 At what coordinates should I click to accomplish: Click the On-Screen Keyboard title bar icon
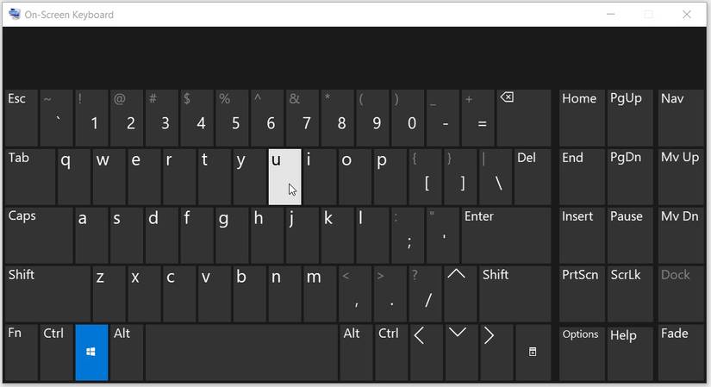point(15,14)
